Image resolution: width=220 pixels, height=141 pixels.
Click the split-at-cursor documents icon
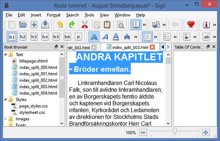point(156,25)
